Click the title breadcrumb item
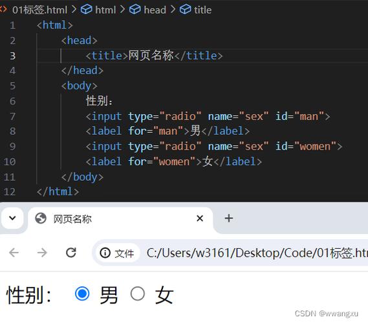This screenshot has width=368, height=324. [x=202, y=10]
